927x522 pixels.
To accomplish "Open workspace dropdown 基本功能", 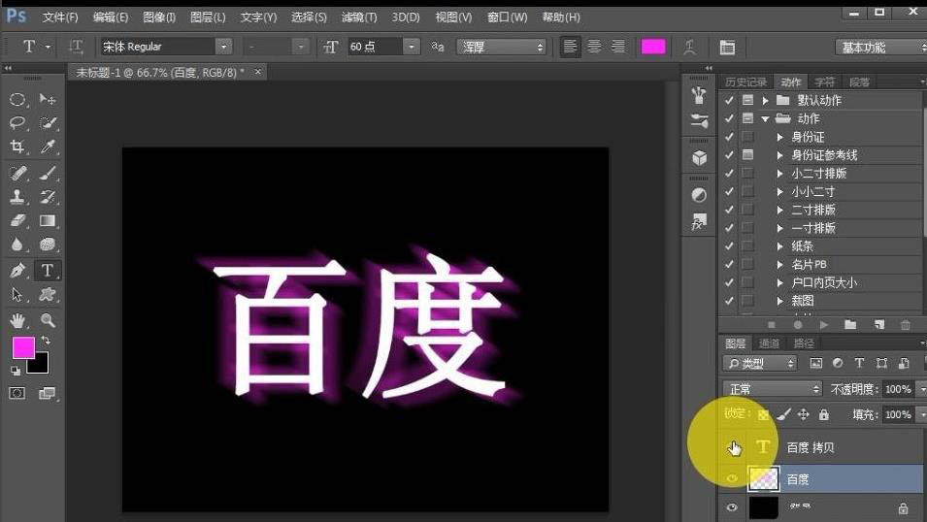I will coord(880,48).
